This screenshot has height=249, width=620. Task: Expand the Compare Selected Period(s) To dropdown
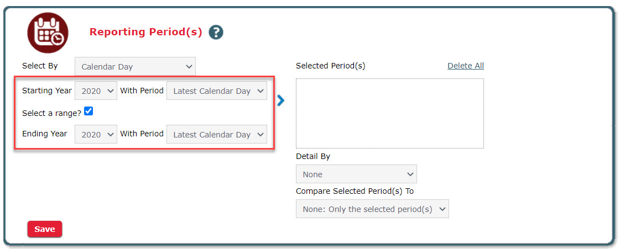click(372, 209)
